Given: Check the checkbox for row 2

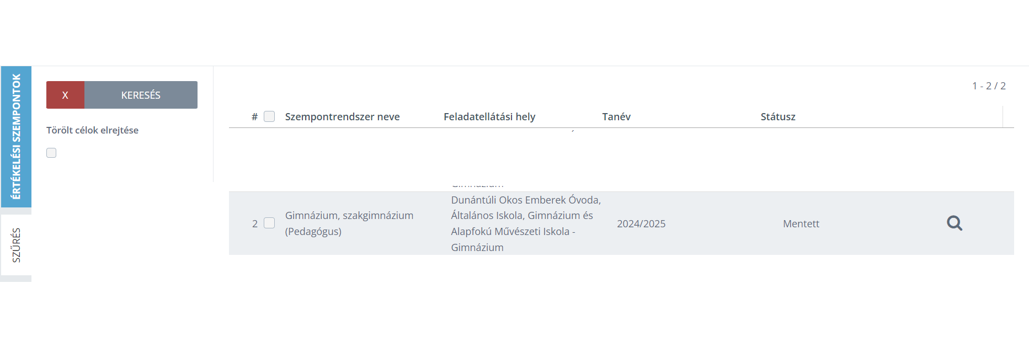Looking at the screenshot, I should 269,223.
